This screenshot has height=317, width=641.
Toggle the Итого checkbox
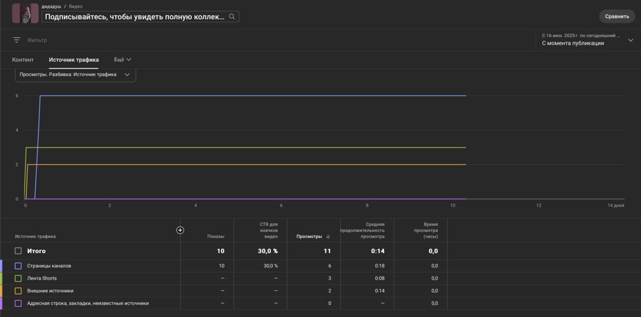(18, 251)
